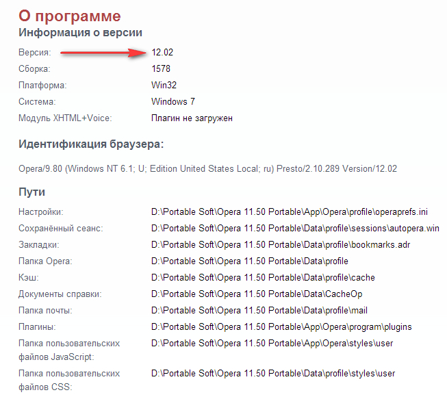
Task: Select the build number 1578
Action: 161,68
